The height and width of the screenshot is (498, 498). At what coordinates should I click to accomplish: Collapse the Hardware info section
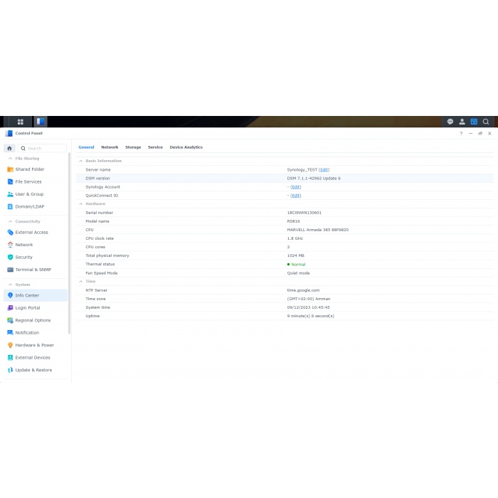click(x=80, y=203)
